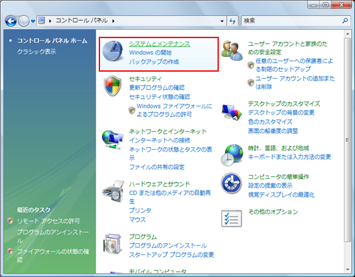Open デスクトップのカスタマイズ heading link
355x277 pixels.
click(284, 104)
